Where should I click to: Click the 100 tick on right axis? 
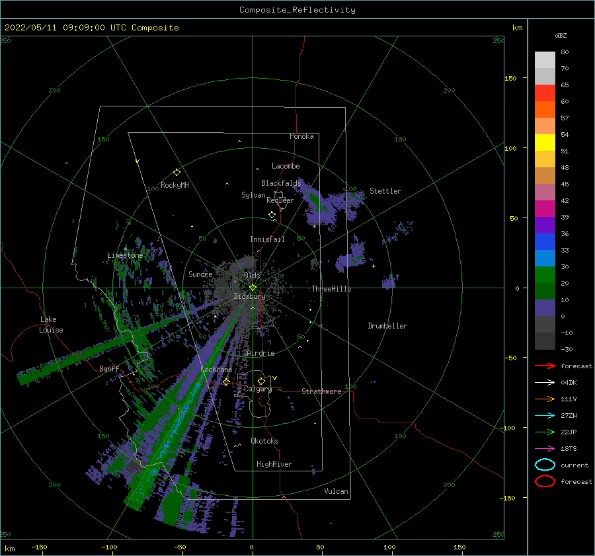tap(510, 148)
